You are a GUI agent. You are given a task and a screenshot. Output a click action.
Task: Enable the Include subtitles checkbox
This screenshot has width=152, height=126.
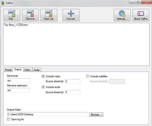(88, 76)
